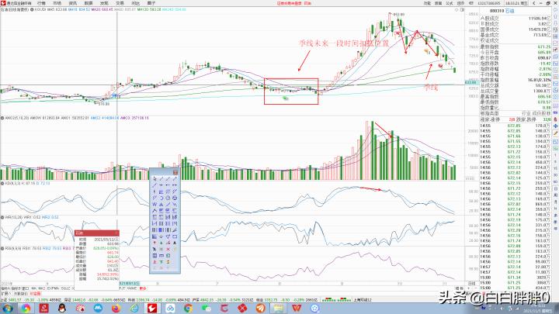559x314 pixels.
Task: Click the panel toggle icon above chart
Action: pyautogui.click(x=462, y=10)
